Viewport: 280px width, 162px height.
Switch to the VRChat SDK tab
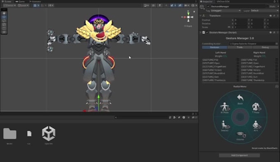(x=223, y=1)
